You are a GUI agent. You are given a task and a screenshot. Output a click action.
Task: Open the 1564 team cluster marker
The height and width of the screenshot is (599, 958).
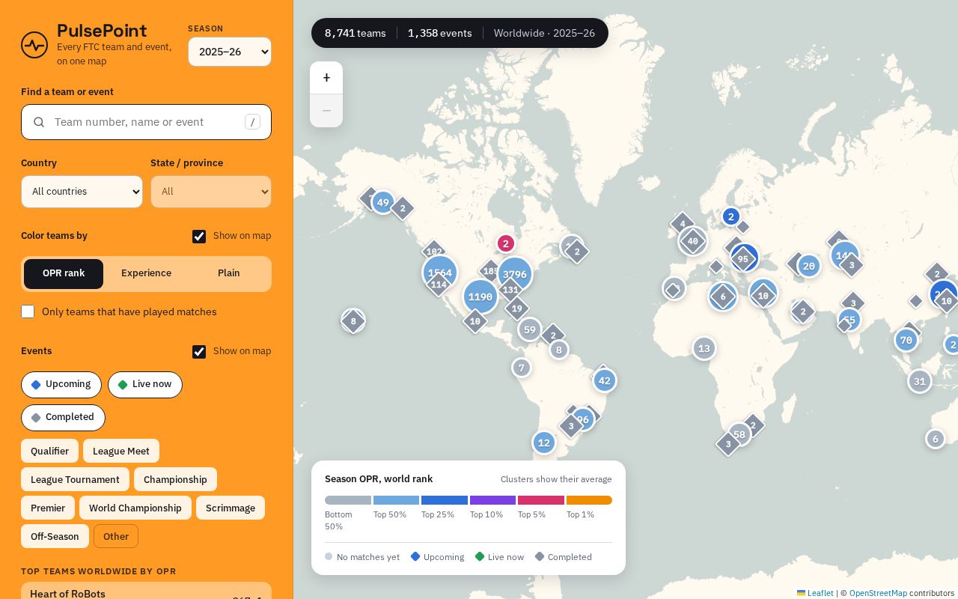tap(440, 273)
